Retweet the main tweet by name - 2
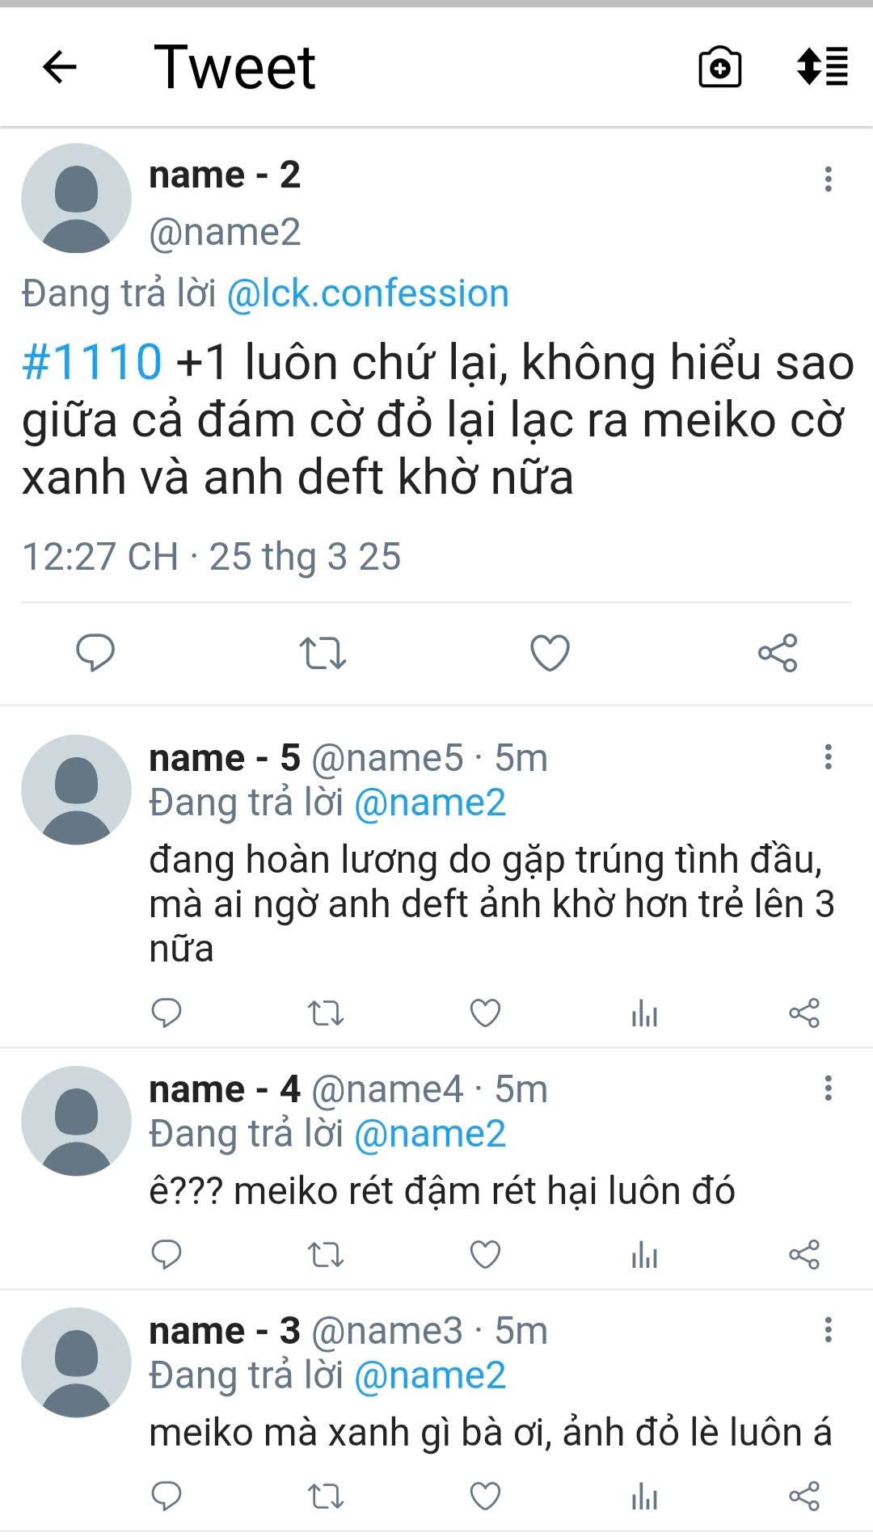873x1537 pixels. tap(323, 653)
